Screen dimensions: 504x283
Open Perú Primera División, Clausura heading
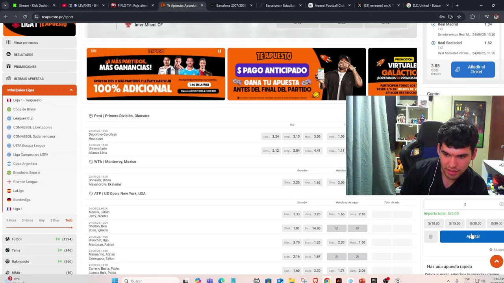click(x=121, y=116)
